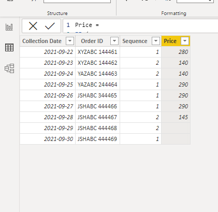Click the date cell 2021-09-29
Image resolution: width=218 pixels, height=212 pixels.
48,128
